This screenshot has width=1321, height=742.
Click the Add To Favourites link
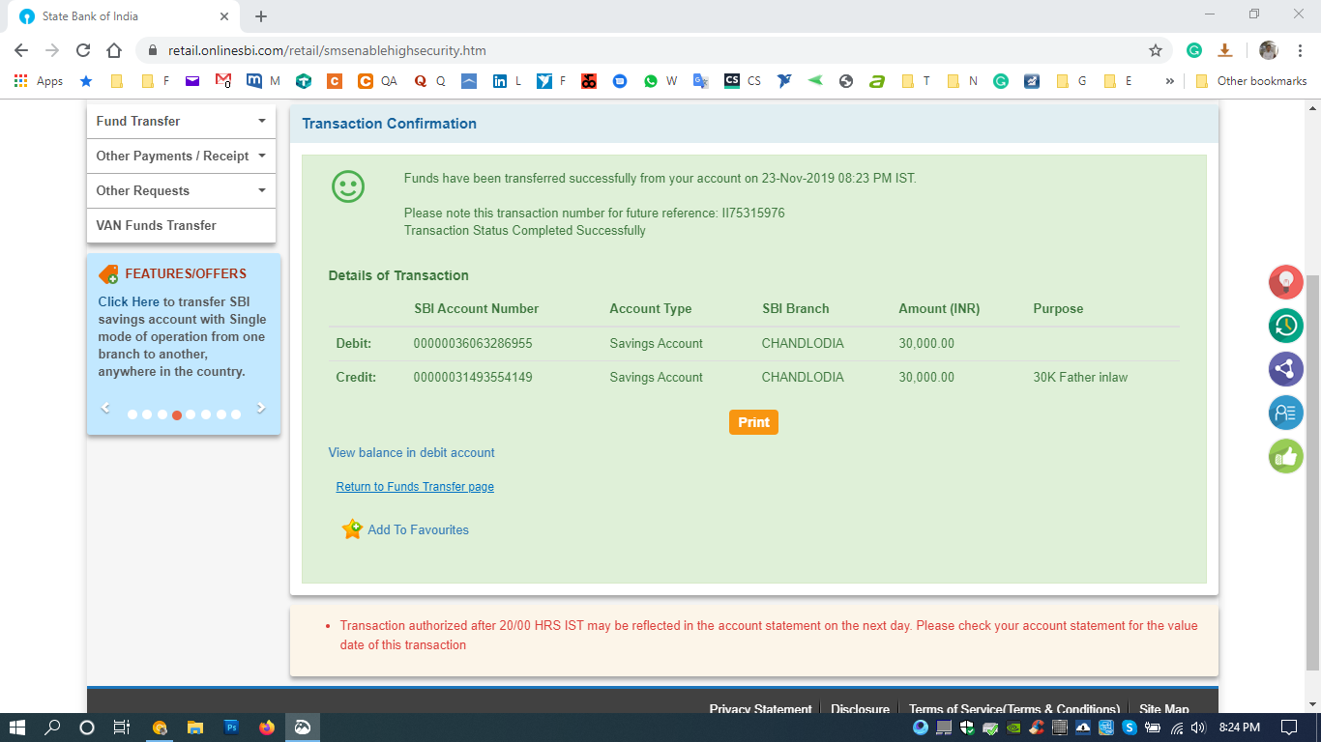point(418,529)
